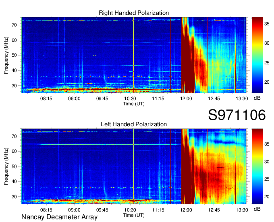Click the 12:45 tick under the left-handed plot

point(214,210)
